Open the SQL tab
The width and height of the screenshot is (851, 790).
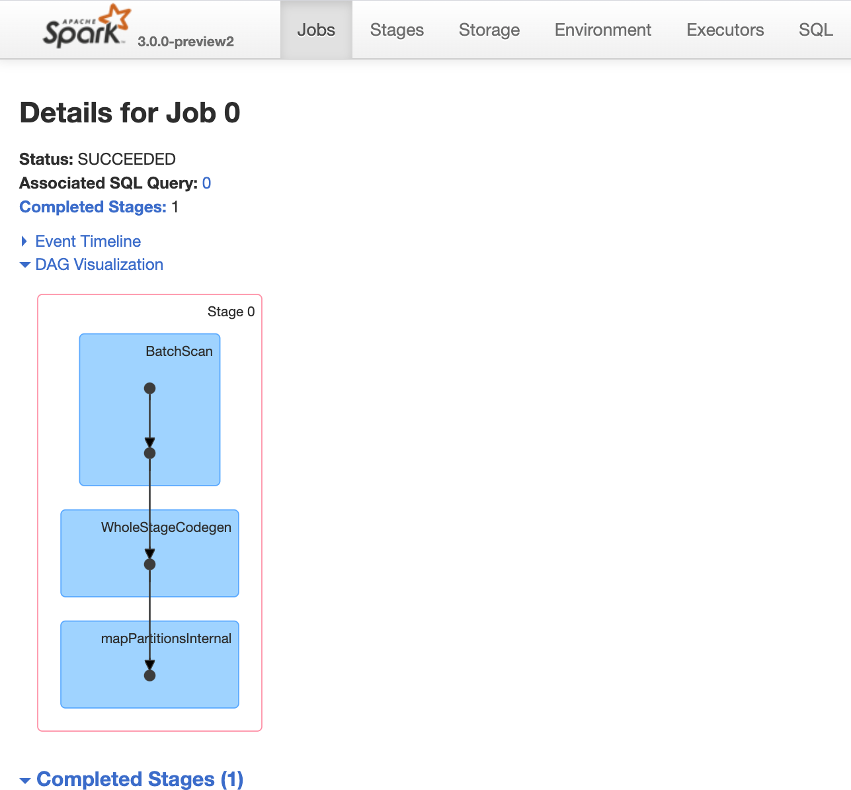tap(816, 30)
